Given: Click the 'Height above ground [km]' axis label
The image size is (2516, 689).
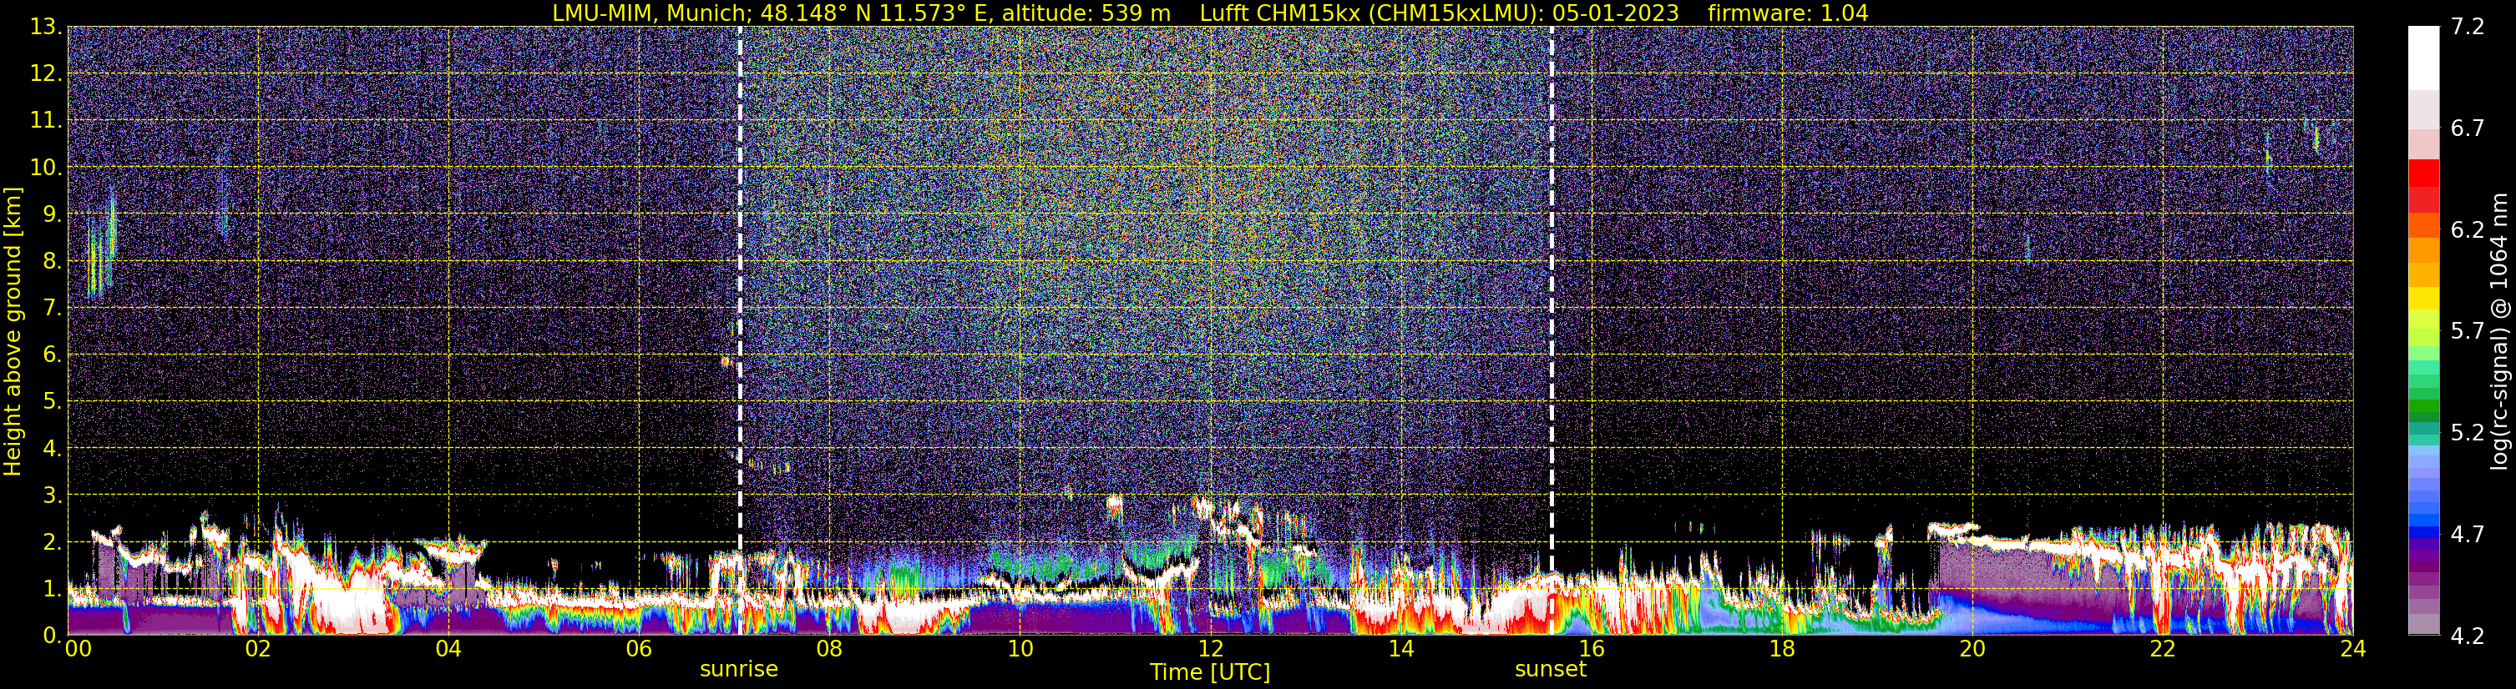Looking at the screenshot, I should [13, 331].
